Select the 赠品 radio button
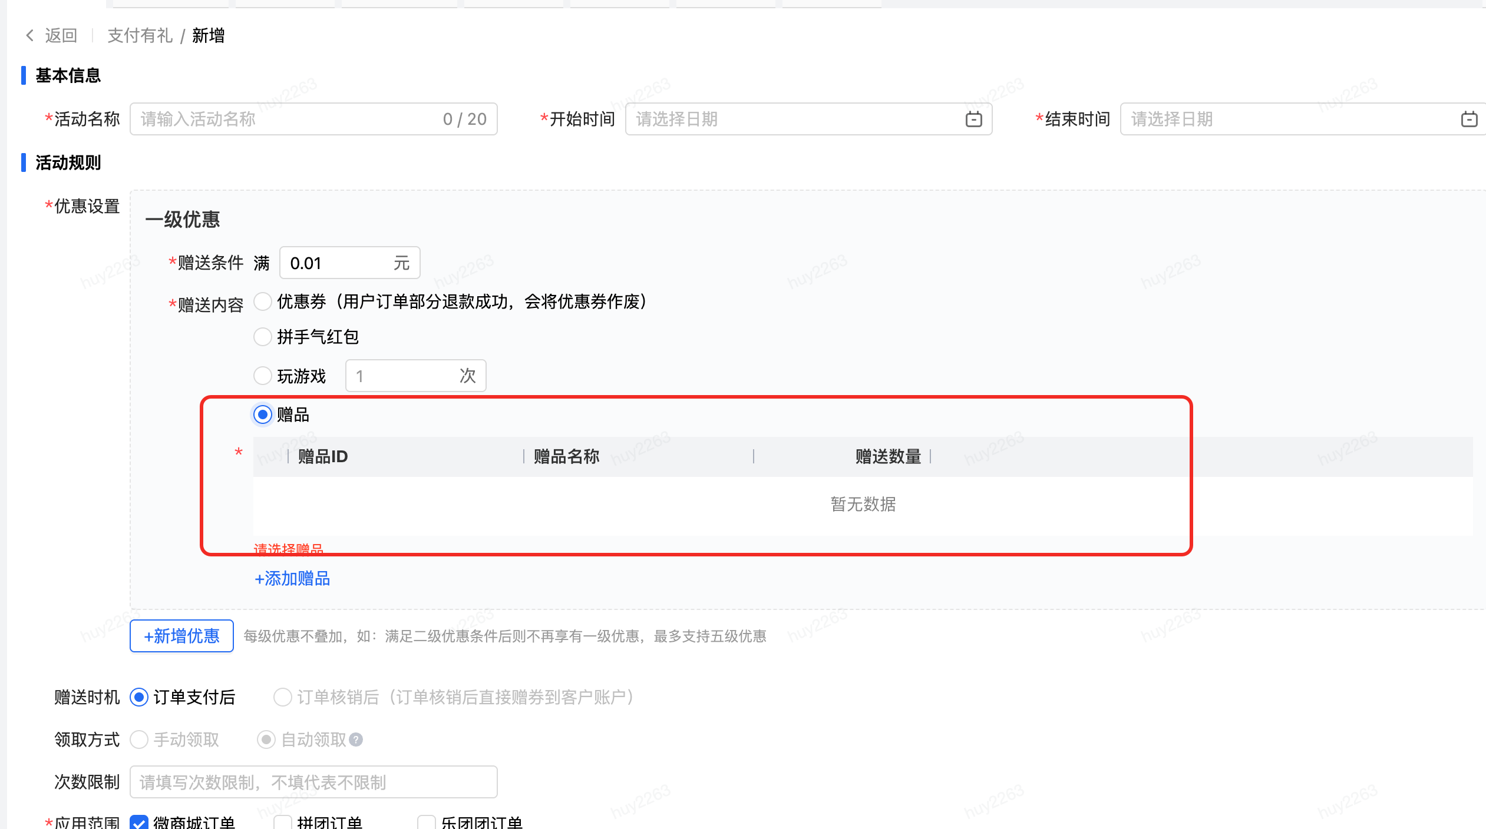 coord(262,414)
